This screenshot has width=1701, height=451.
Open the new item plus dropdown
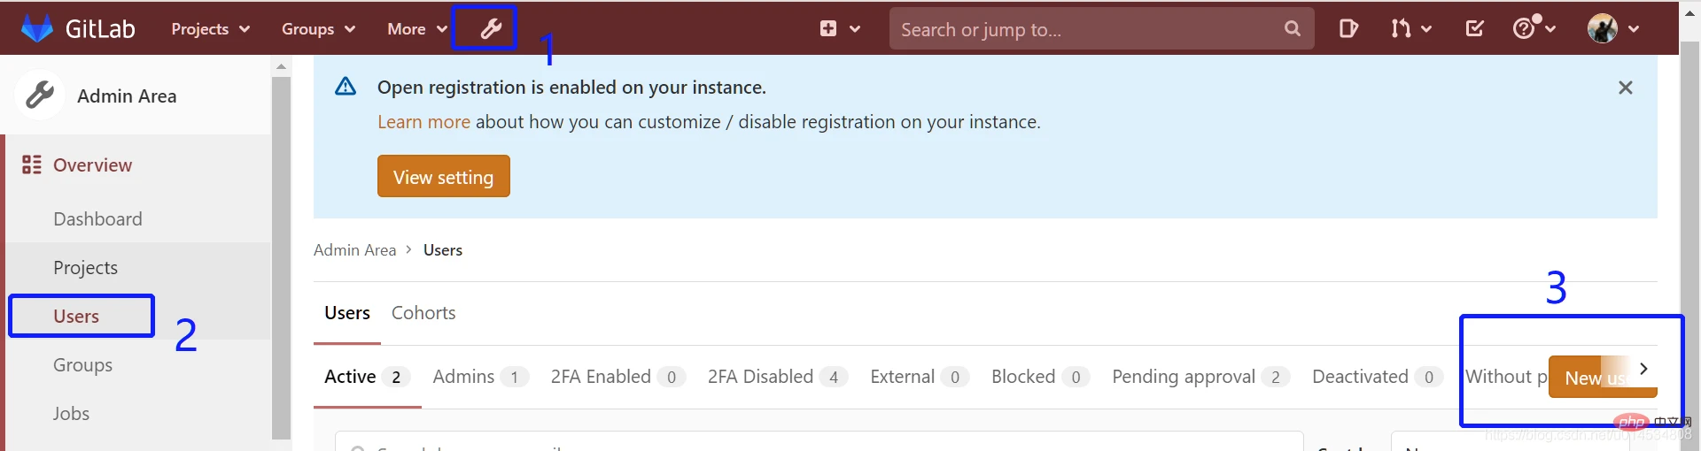(839, 28)
